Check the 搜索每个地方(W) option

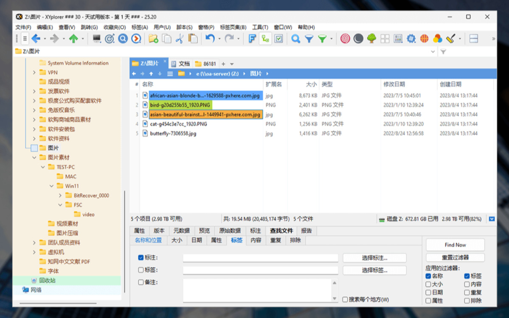345,299
